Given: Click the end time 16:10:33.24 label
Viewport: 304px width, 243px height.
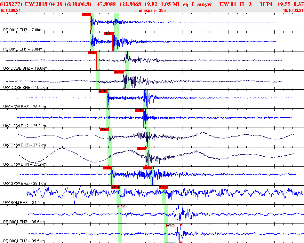Looking at the screenshot, I should 293,11.
